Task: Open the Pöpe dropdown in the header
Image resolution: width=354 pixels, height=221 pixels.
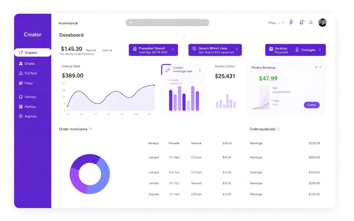Action: point(276,22)
